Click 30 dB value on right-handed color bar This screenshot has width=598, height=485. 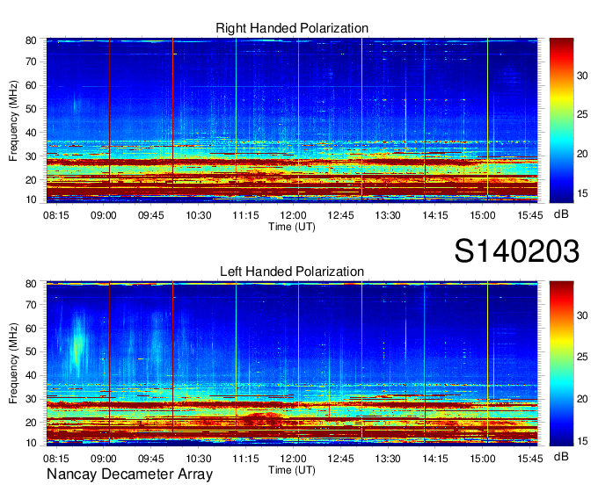point(582,76)
